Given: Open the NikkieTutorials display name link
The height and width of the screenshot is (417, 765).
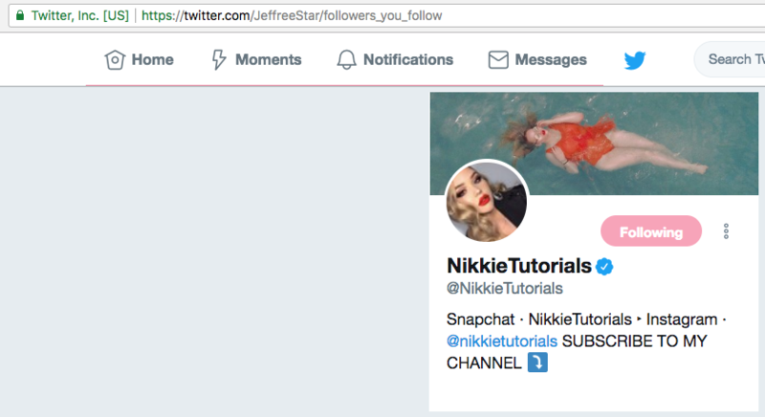Looking at the screenshot, I should click(519, 266).
